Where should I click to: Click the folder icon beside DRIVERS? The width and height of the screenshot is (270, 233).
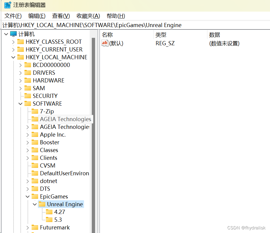[28, 73]
